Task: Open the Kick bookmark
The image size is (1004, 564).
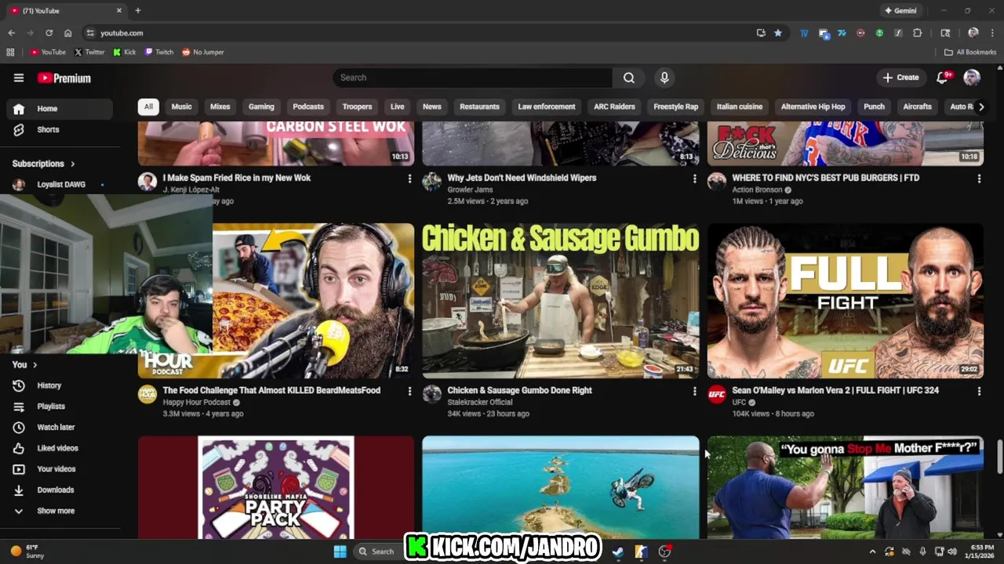Action: coord(125,52)
